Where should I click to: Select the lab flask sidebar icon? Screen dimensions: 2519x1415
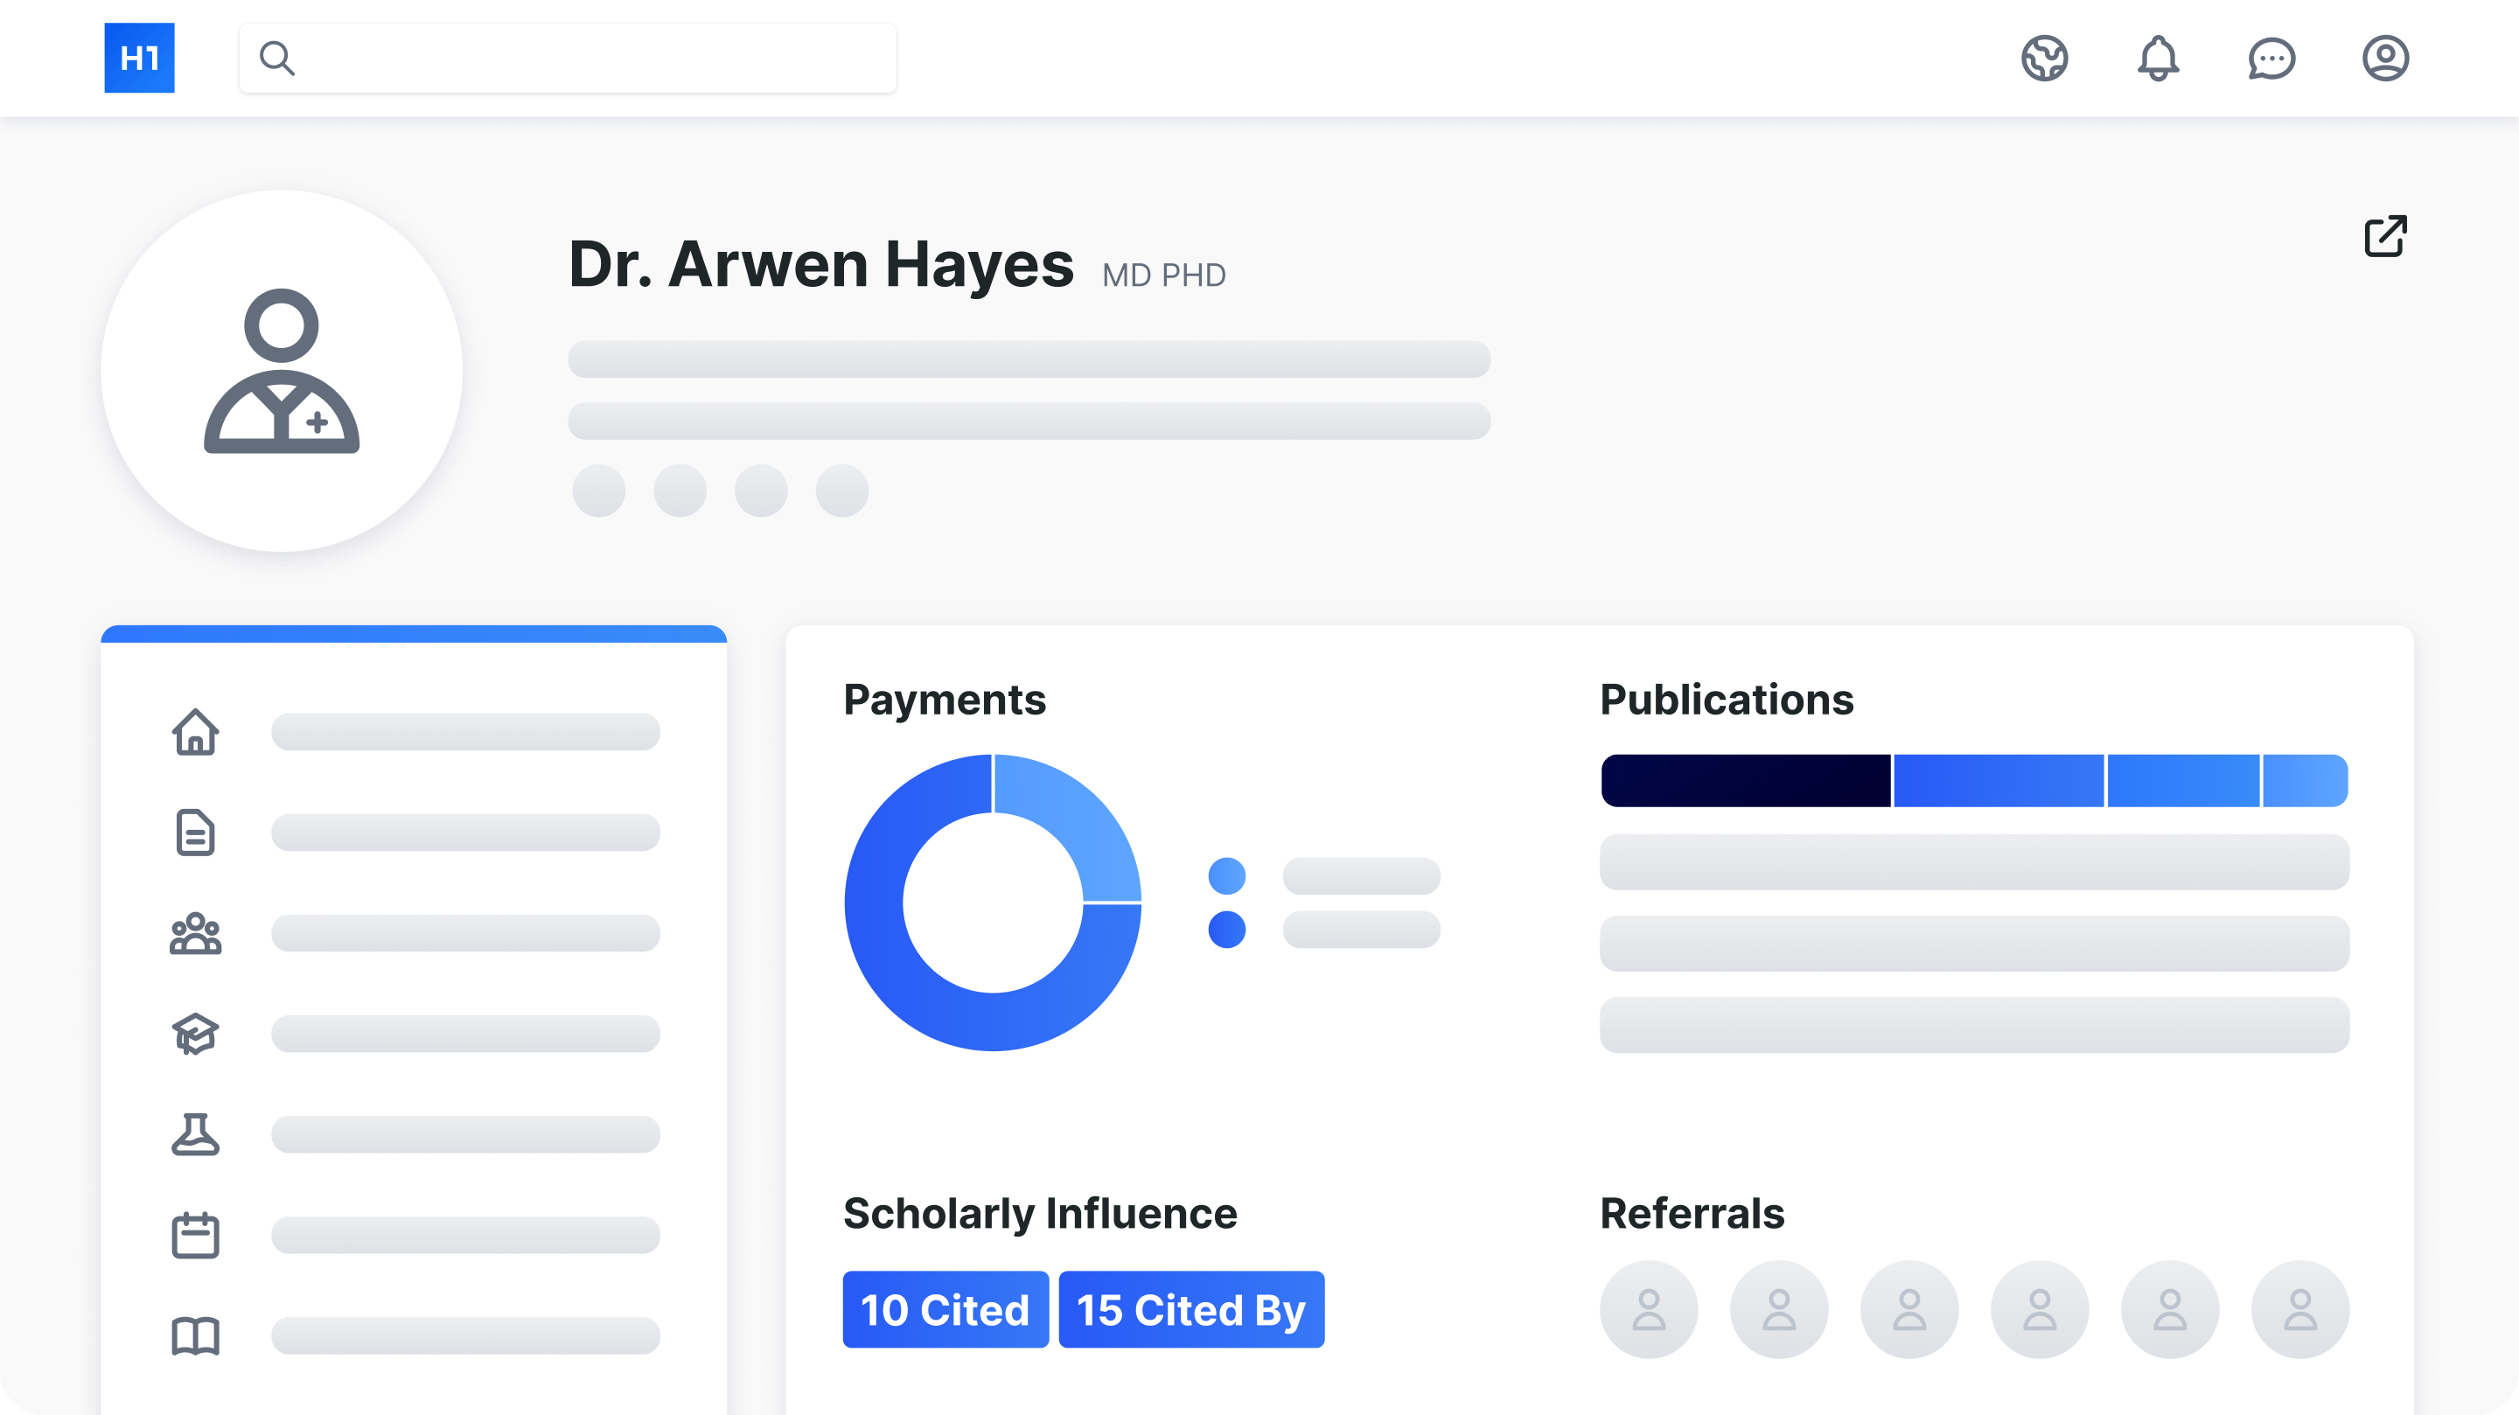pos(196,1134)
